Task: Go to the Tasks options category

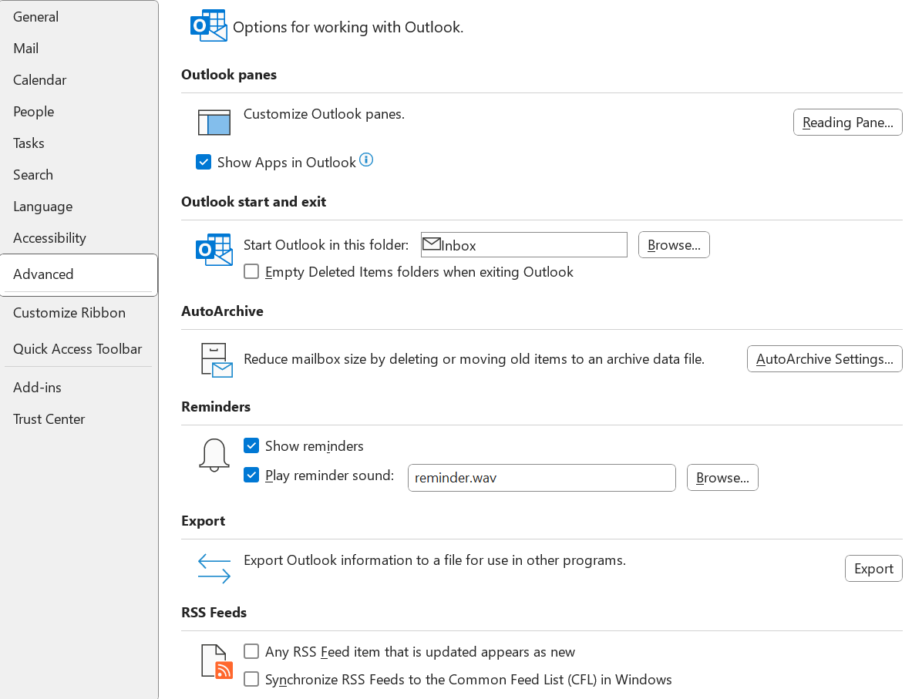Action: (79, 143)
